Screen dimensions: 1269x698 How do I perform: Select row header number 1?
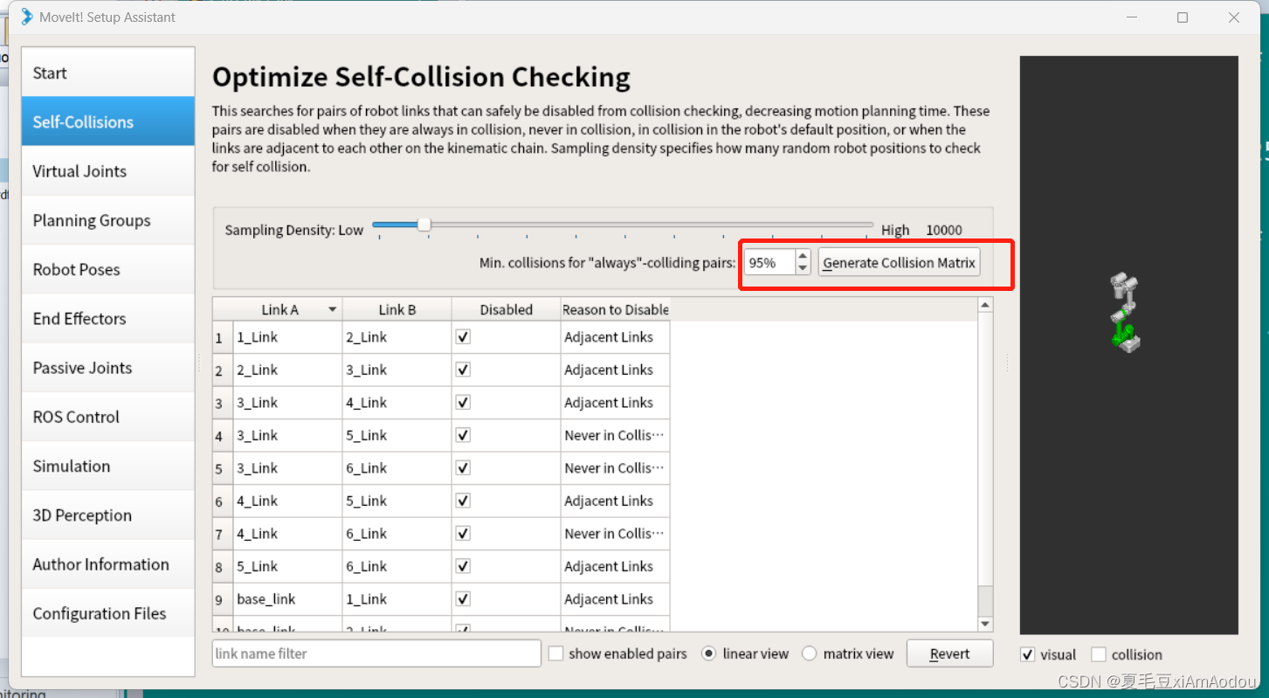point(223,337)
